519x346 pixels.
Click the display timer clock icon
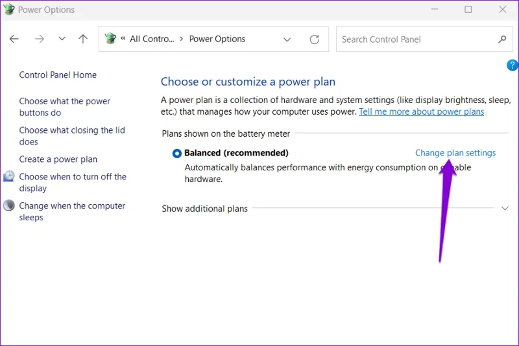coord(9,176)
